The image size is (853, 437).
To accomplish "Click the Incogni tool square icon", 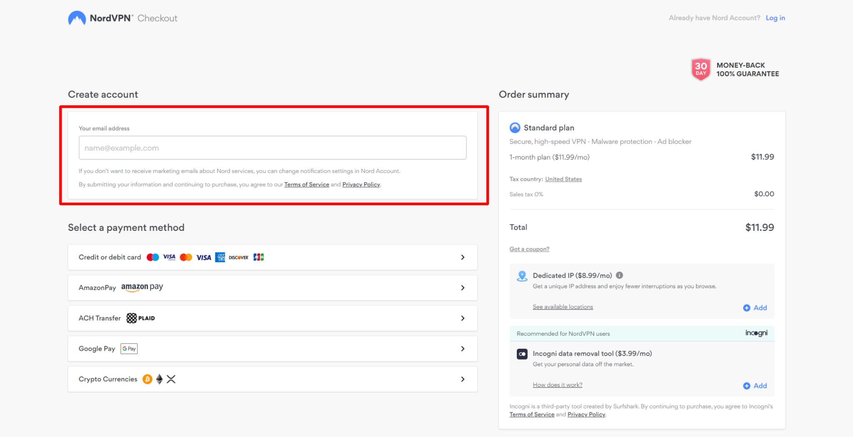I will point(522,354).
